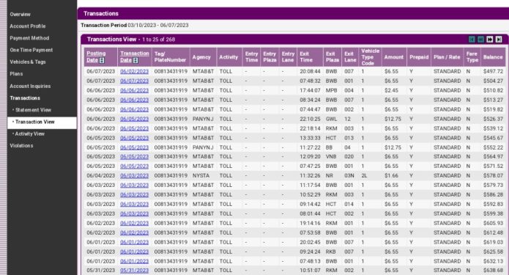Sort by the Transaction Date header link
The height and width of the screenshot is (275, 509).
(135, 57)
